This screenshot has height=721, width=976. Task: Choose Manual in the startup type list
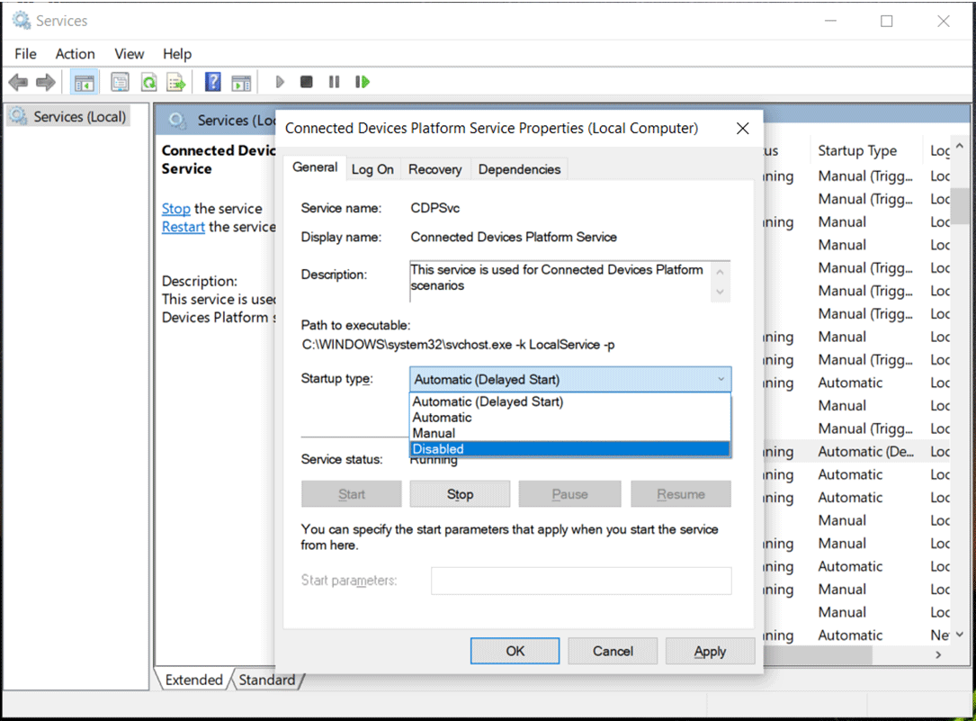(569, 433)
